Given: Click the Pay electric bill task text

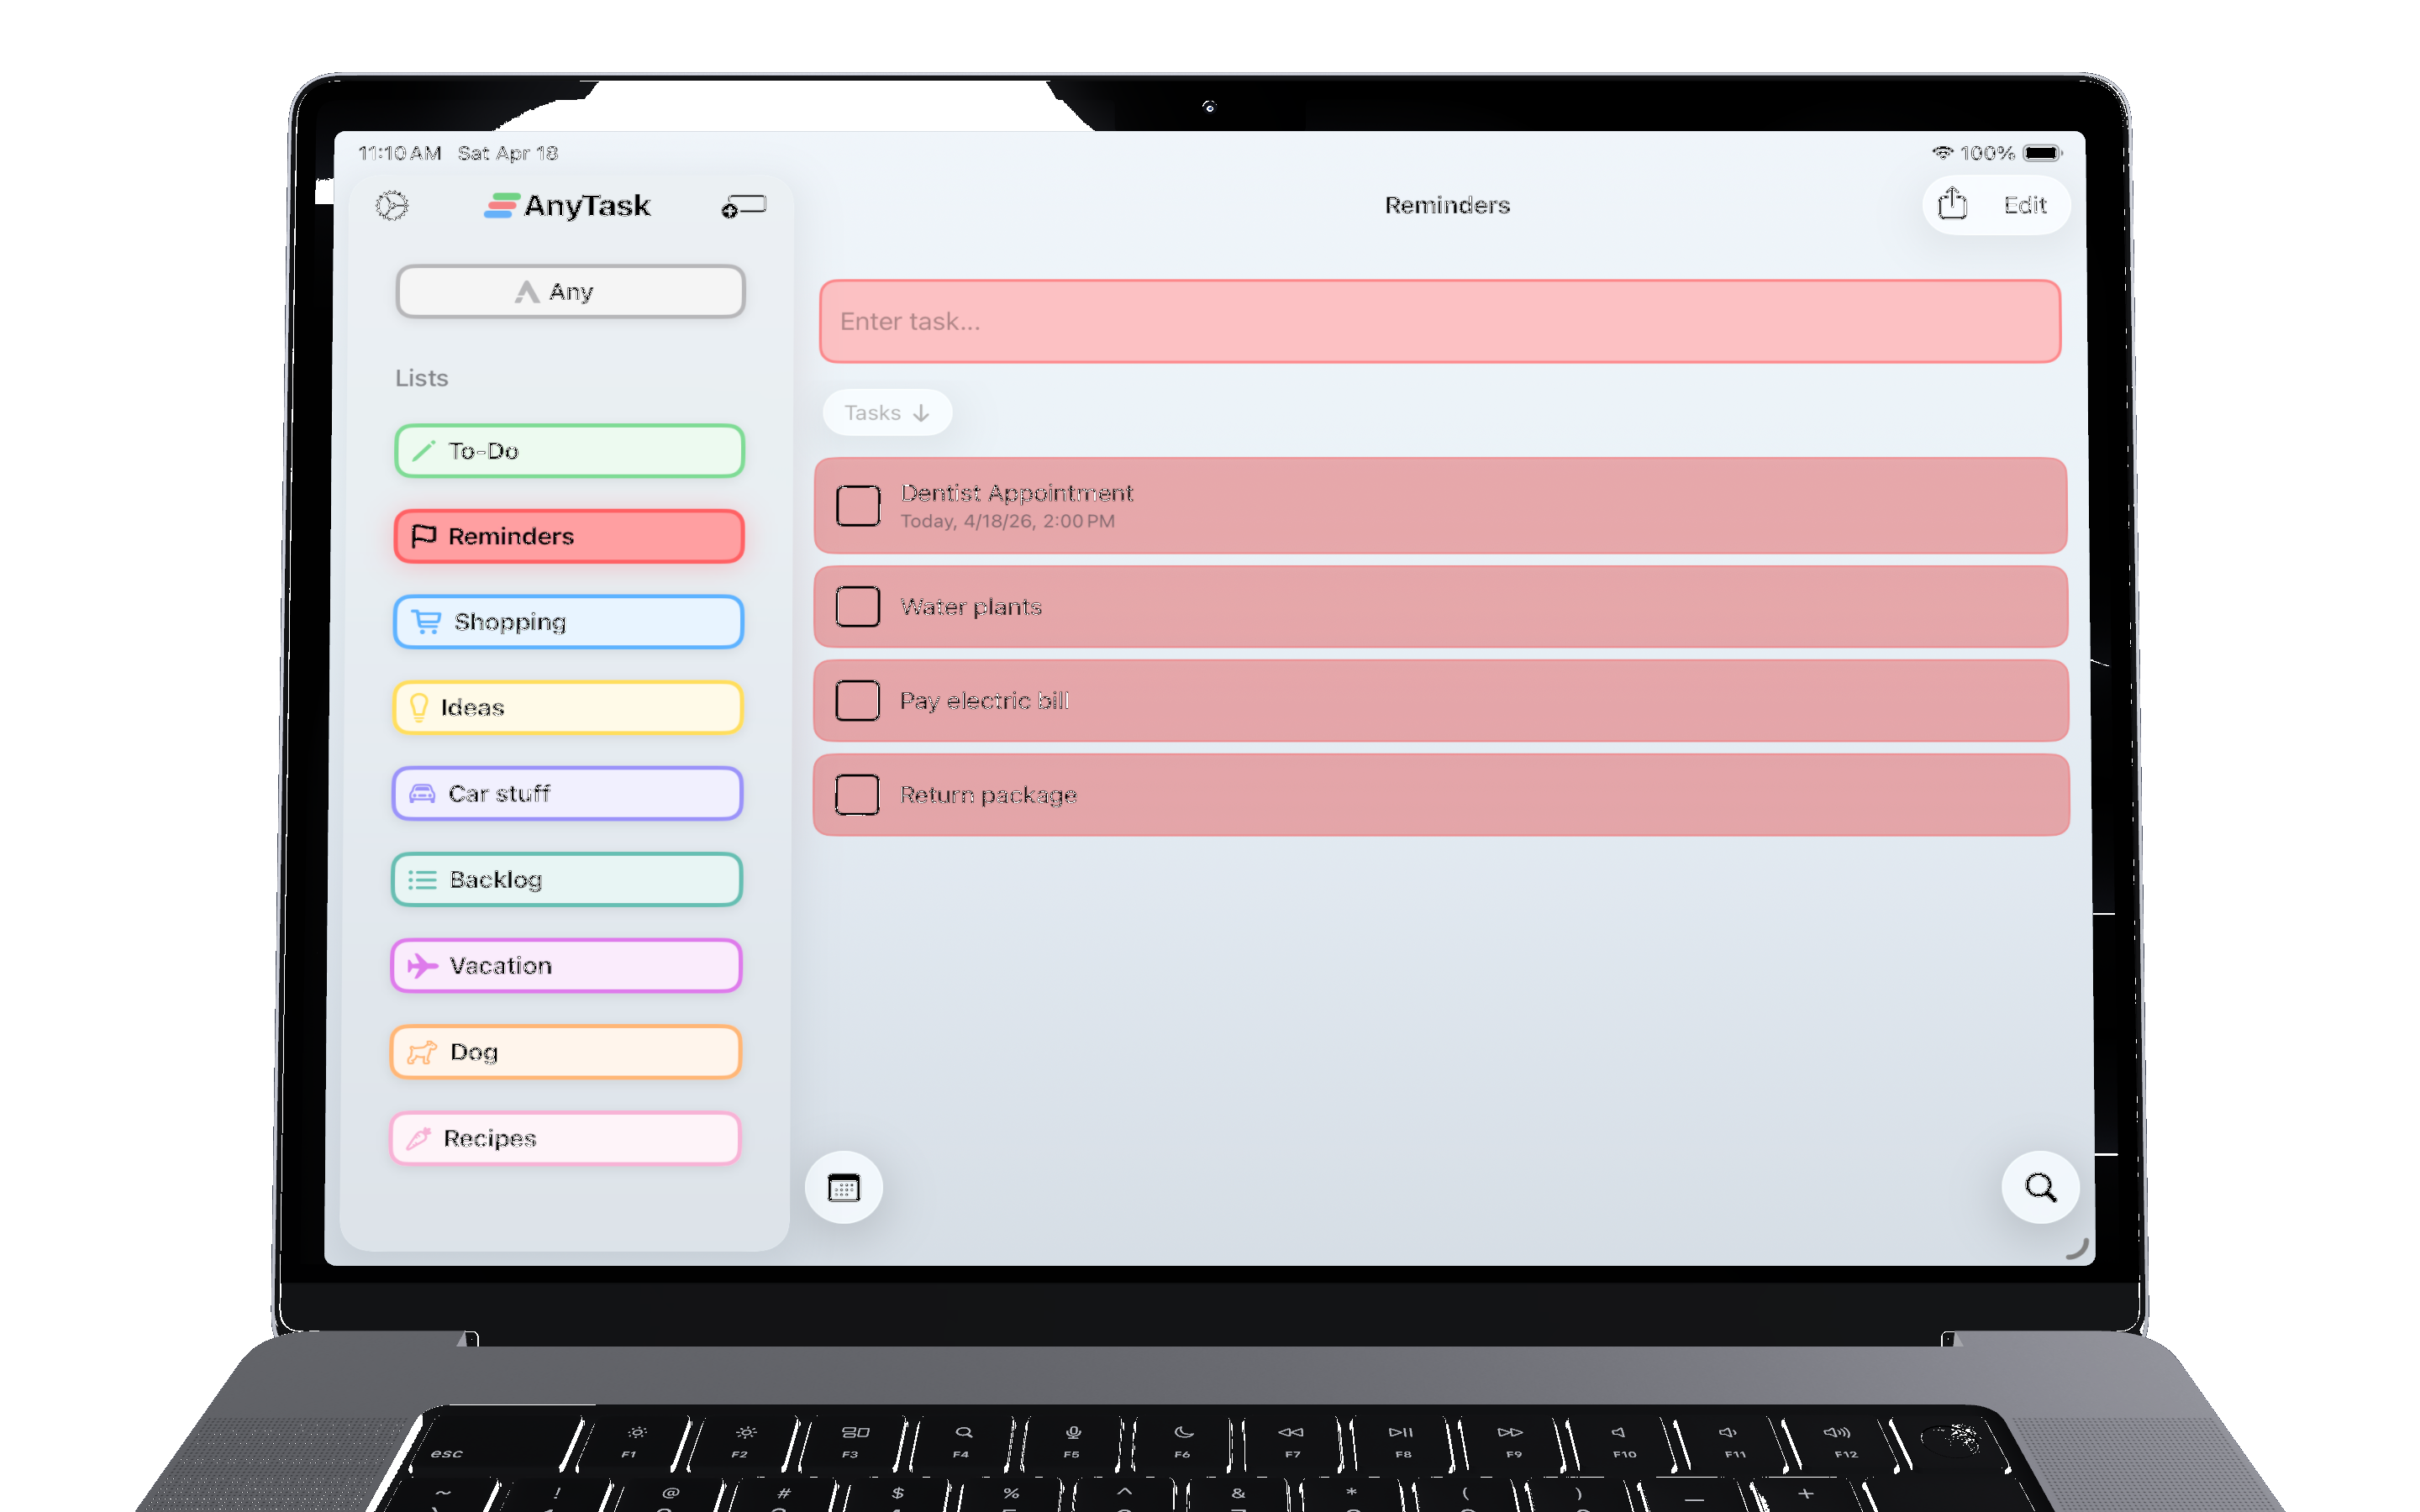Looking at the screenshot, I should (984, 701).
